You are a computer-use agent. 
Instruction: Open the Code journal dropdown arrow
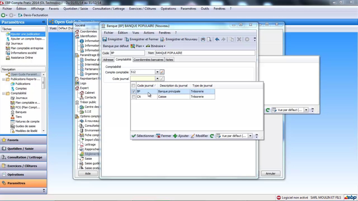click(x=157, y=79)
